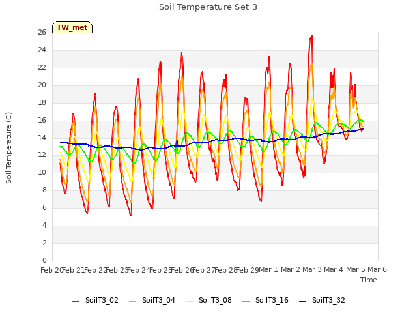The height and width of the screenshot is (313, 417).
Task: Click the Mar 2 x-axis tick label
Action: [x=291, y=269]
